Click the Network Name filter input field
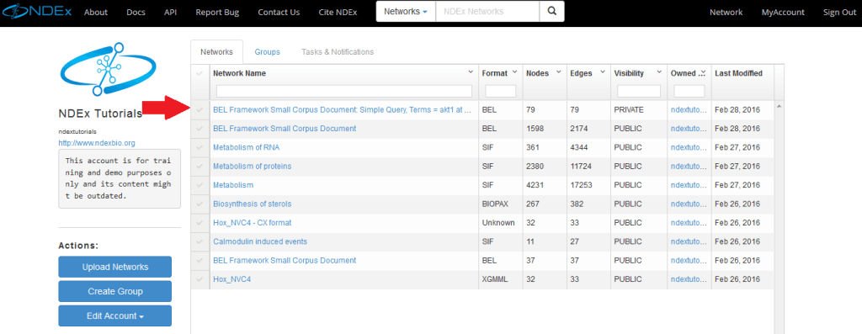 (x=344, y=91)
